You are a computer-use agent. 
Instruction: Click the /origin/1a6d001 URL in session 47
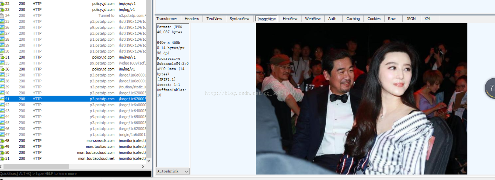click(x=132, y=135)
